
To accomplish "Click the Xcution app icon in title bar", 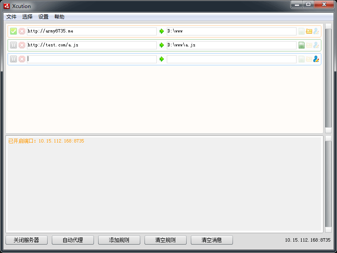I will point(7,6).
